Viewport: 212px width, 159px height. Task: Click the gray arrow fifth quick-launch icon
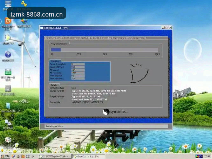(x=33, y=156)
